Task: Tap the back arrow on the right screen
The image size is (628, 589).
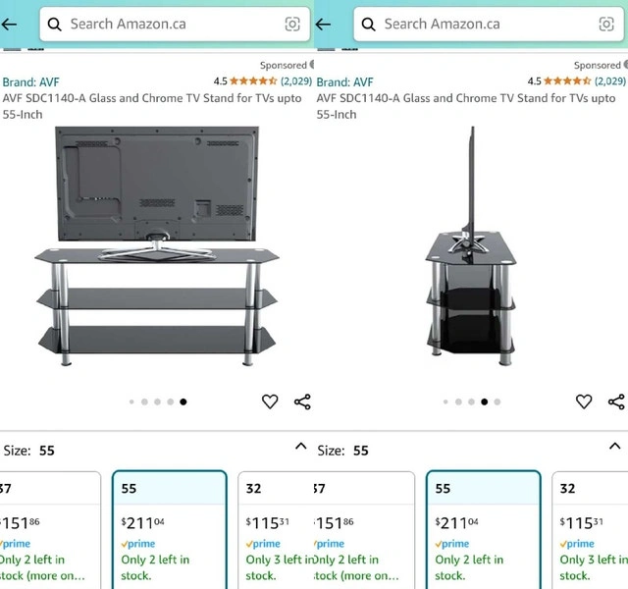Action: [x=324, y=25]
